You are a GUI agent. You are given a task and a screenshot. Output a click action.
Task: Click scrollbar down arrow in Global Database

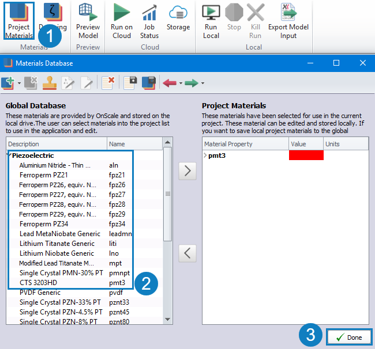pos(168,320)
